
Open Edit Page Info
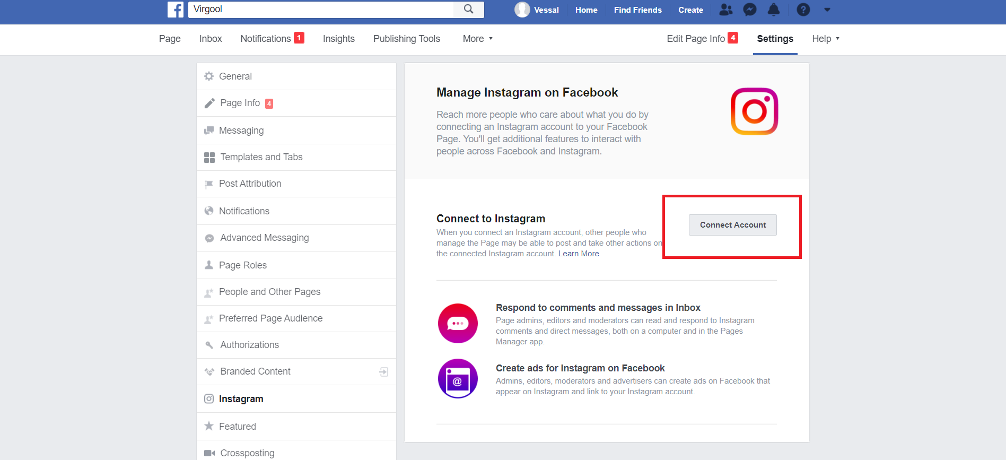tap(696, 39)
